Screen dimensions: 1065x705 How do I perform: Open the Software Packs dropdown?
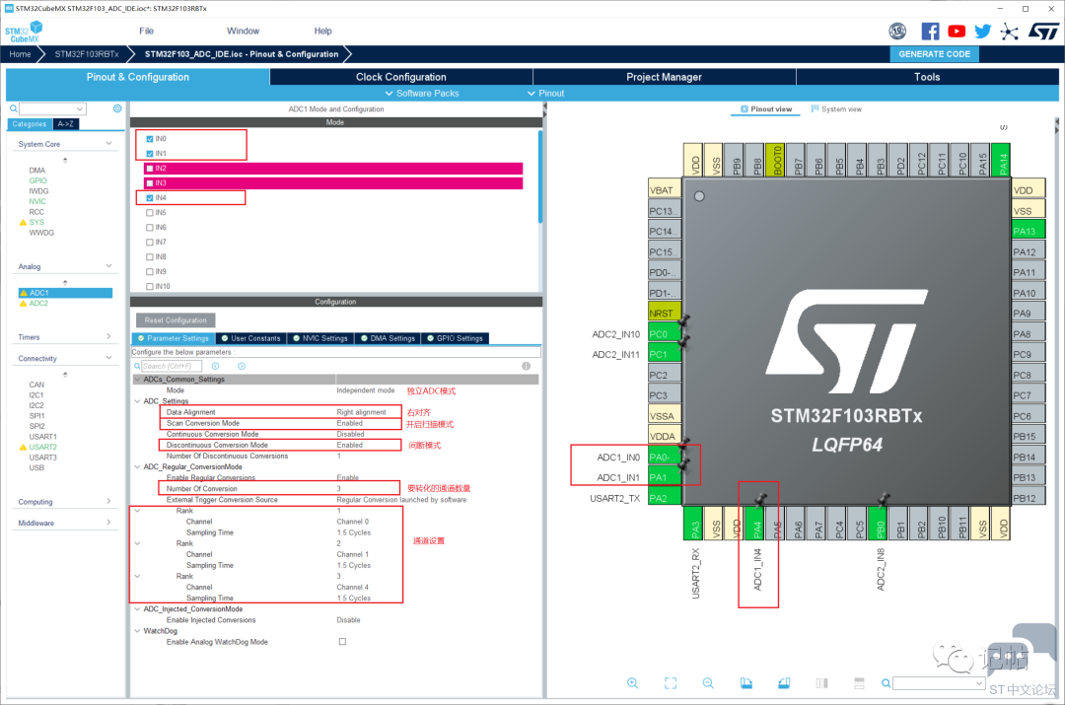(422, 93)
